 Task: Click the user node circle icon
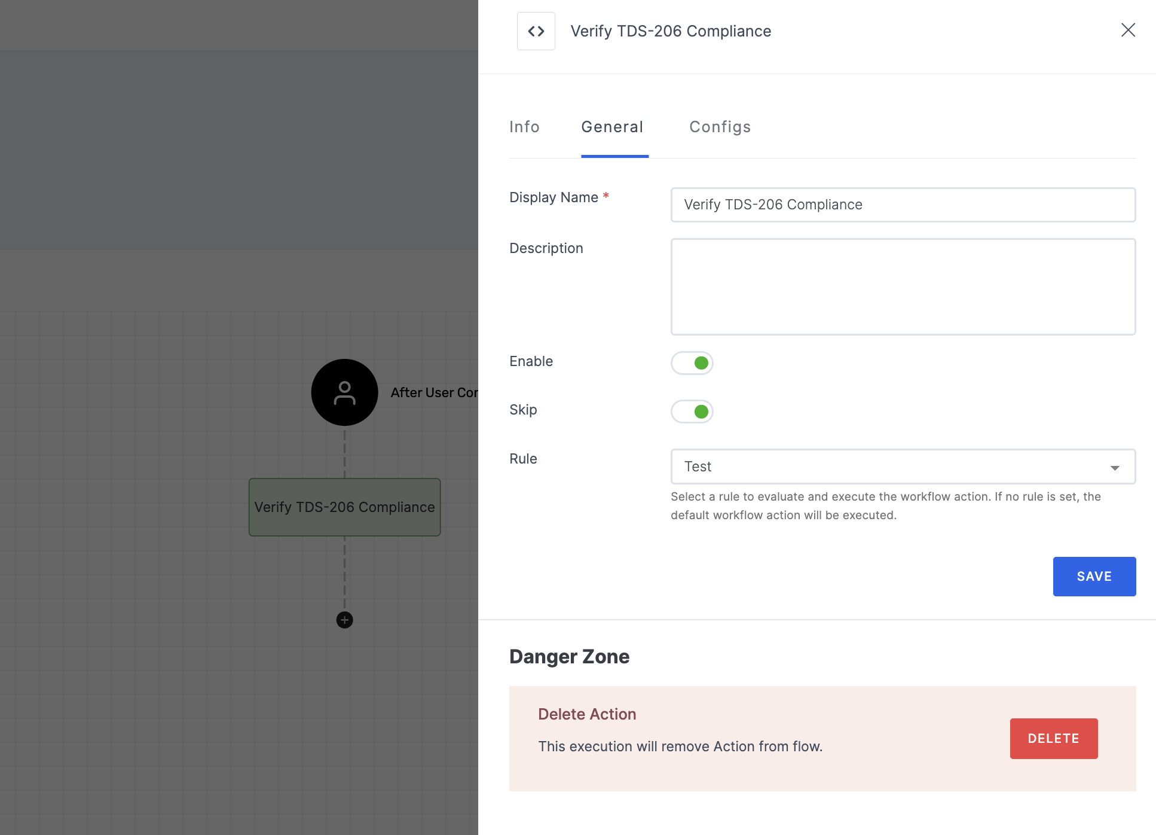coord(344,392)
